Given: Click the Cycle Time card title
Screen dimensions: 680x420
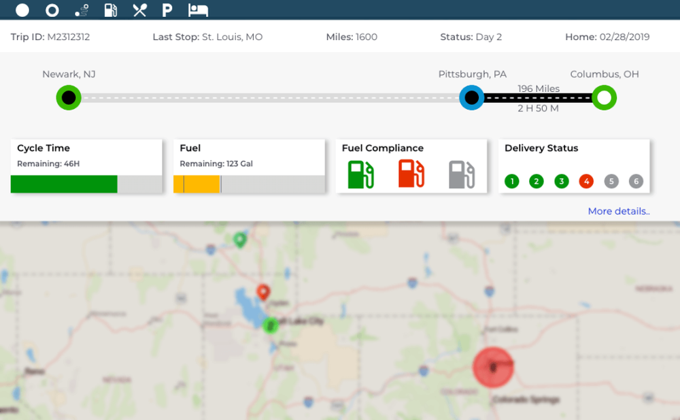Looking at the screenshot, I should (44, 148).
